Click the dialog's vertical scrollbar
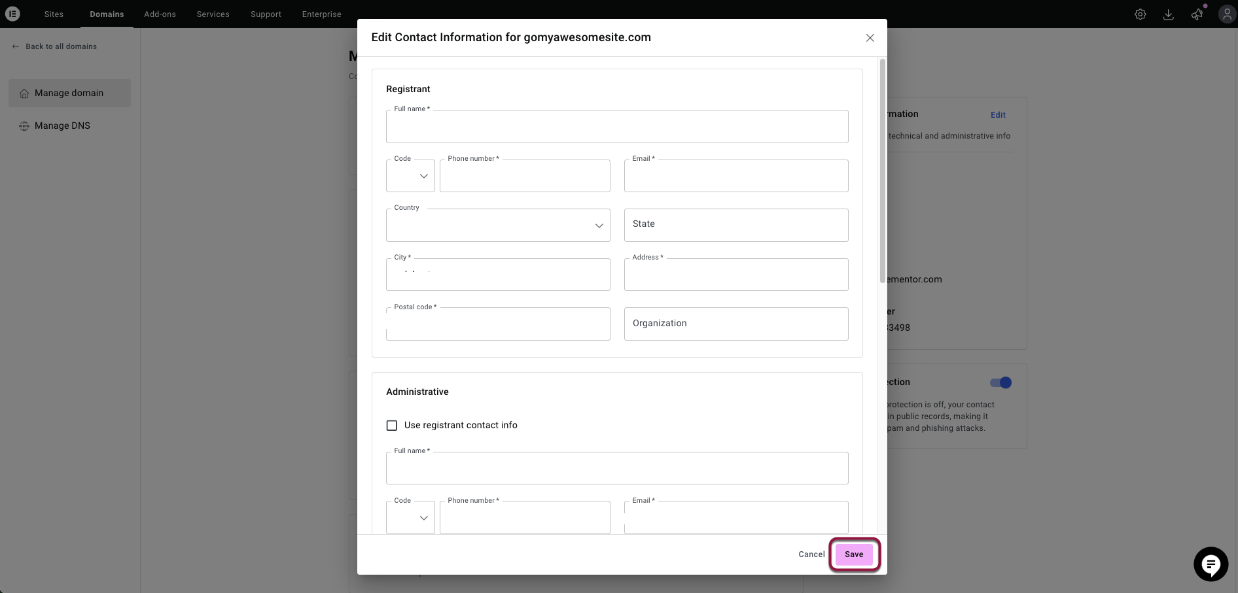Image resolution: width=1238 pixels, height=593 pixels. (x=882, y=170)
